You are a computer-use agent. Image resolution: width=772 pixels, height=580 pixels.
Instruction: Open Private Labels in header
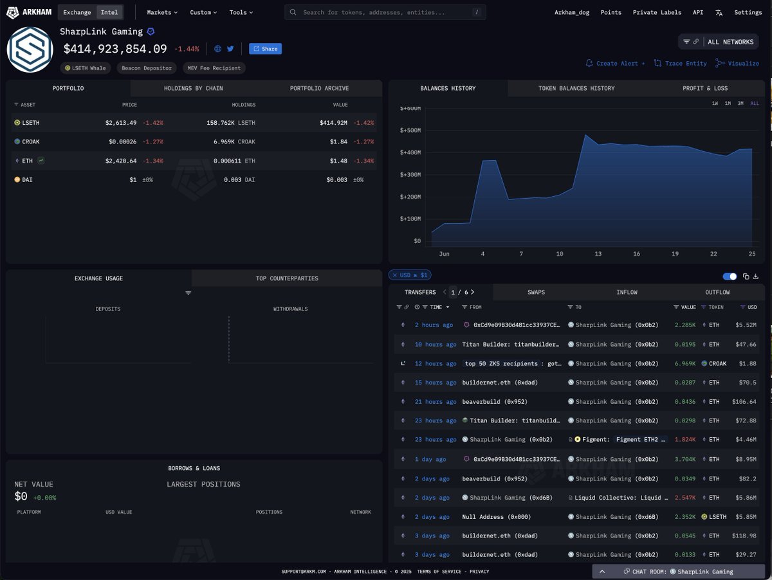pos(657,12)
